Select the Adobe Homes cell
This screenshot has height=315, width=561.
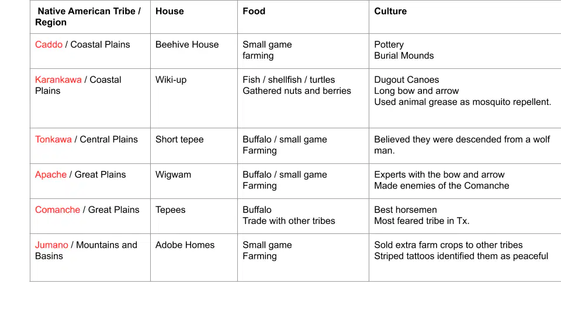click(194, 257)
